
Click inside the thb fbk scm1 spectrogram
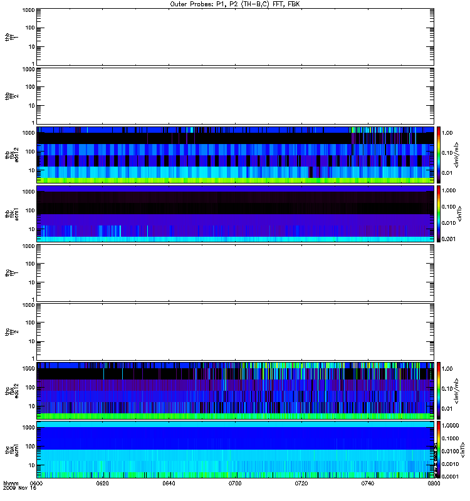coord(235,214)
